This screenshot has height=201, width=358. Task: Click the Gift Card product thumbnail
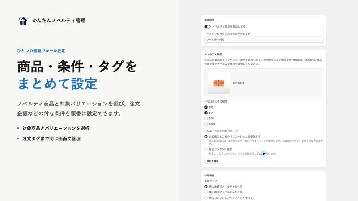click(218, 83)
